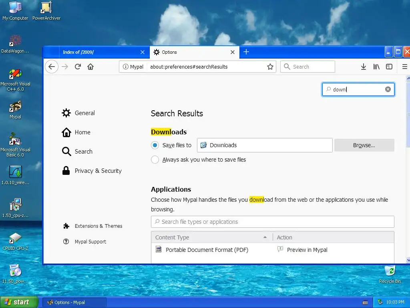Open My Computer desktop icon
The image size is (410, 308).
(x=15, y=10)
